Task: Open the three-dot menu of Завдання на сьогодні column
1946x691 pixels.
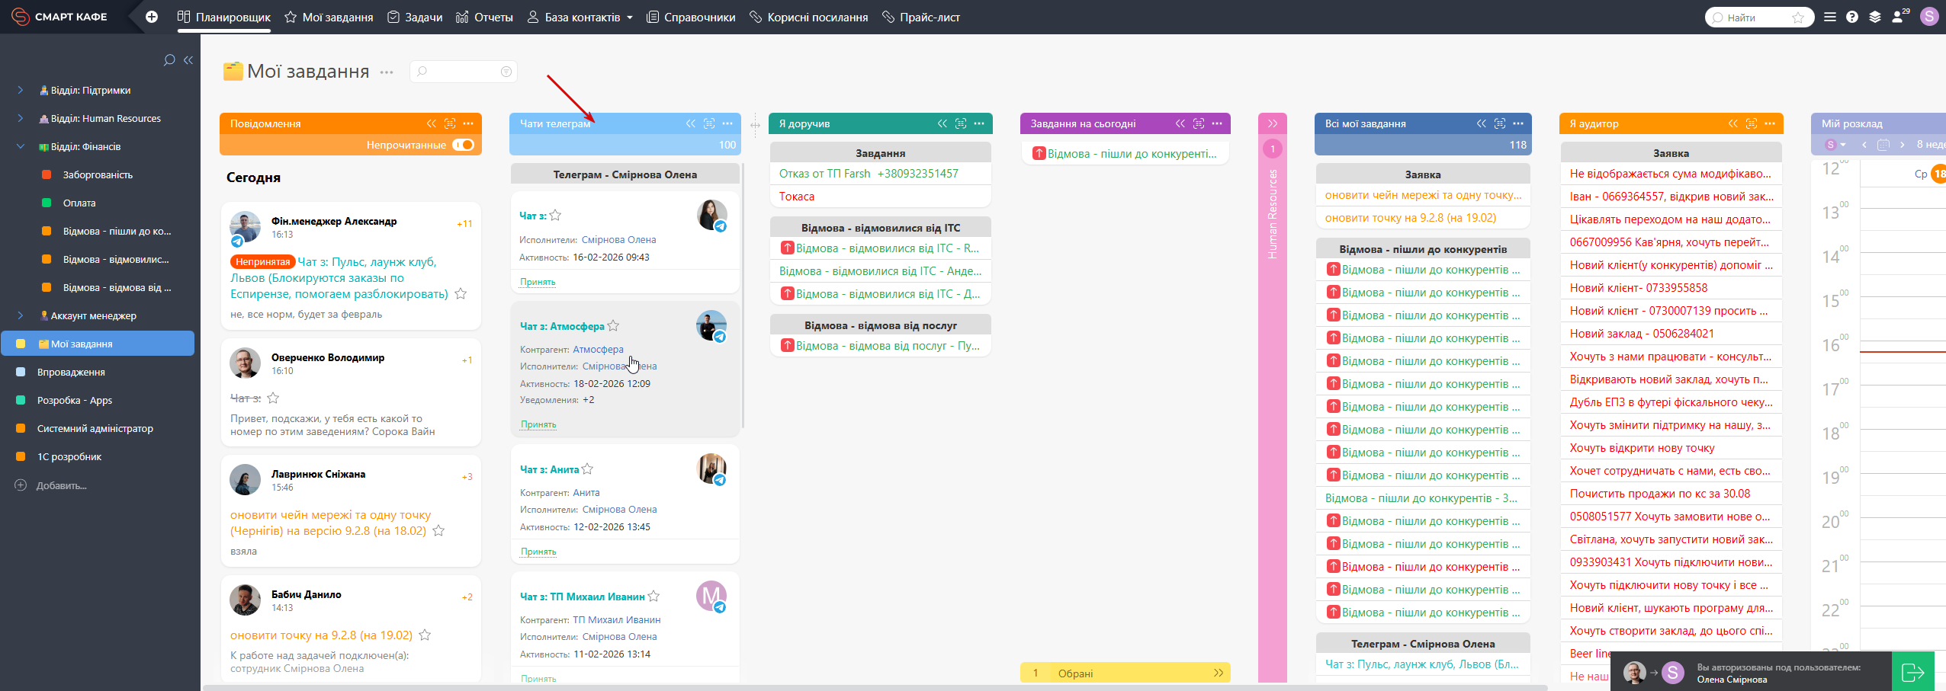Action: click(1217, 123)
